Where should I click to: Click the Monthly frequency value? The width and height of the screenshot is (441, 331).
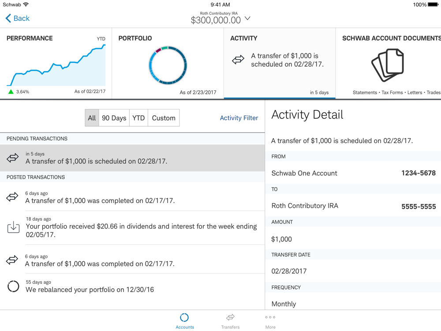pos(284,304)
